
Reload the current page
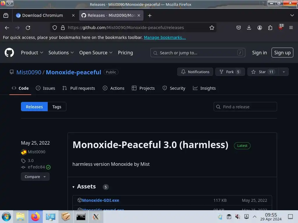pyautogui.click(x=28, y=28)
